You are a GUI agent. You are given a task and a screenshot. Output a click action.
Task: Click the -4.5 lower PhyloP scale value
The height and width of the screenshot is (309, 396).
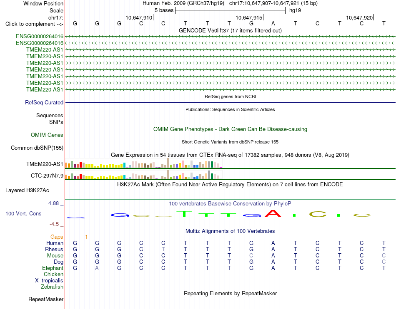coord(54,224)
